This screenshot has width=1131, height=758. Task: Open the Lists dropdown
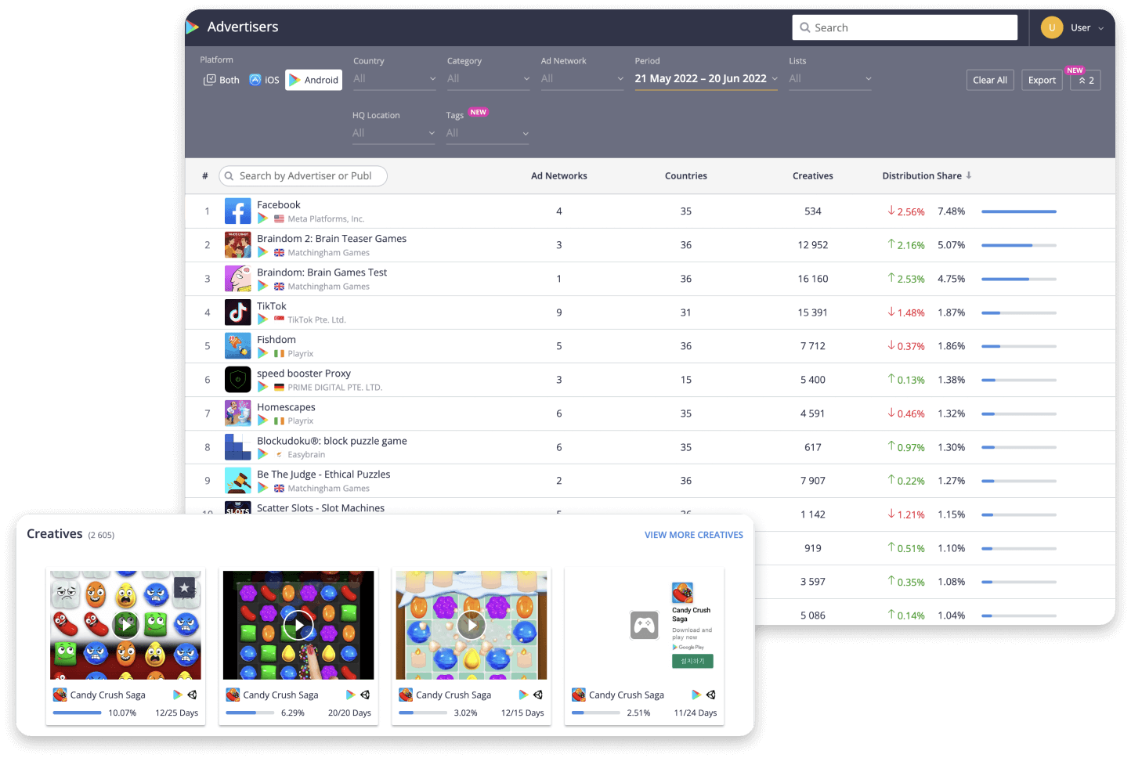pyautogui.click(x=830, y=79)
